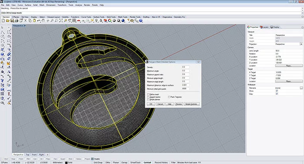Viewport: 304px width, 164px height.
Task: Click the Rendered viewport sphere icon
Action: 118,21
